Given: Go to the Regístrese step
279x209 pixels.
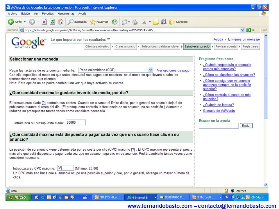Looking at the screenshot, I should tap(250, 46).
